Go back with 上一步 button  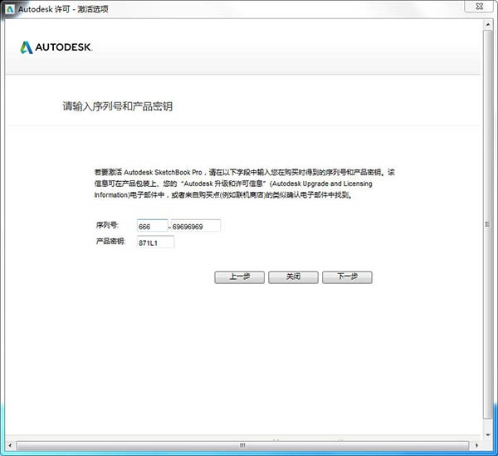coord(240,277)
